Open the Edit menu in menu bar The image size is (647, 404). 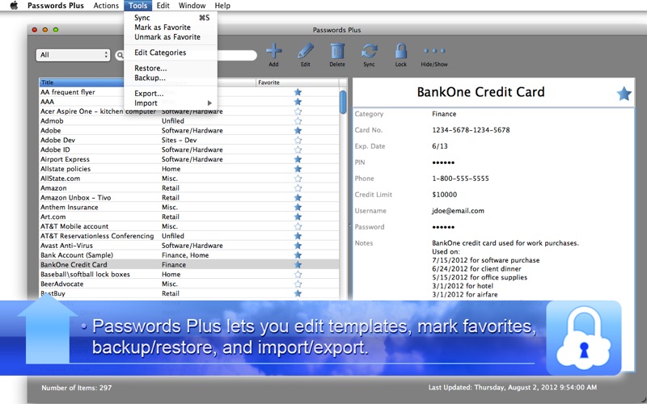click(163, 6)
